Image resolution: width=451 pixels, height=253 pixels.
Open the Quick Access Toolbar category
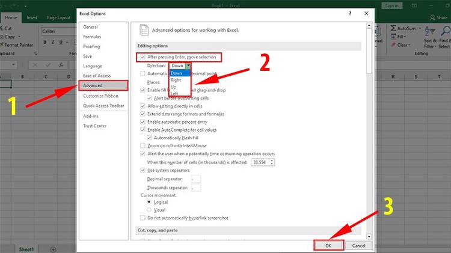pyautogui.click(x=103, y=106)
